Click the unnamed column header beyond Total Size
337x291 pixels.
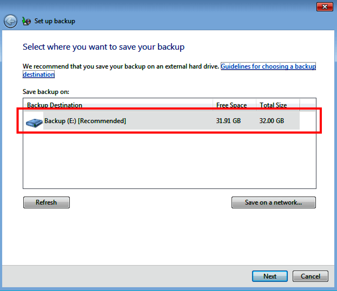[x=308, y=105]
